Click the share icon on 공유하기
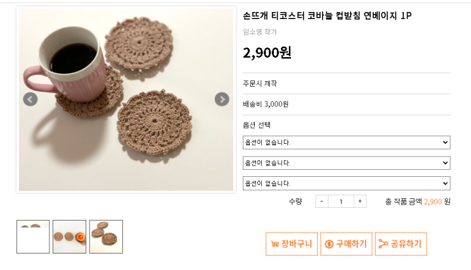The image size is (471, 270). 383,244
